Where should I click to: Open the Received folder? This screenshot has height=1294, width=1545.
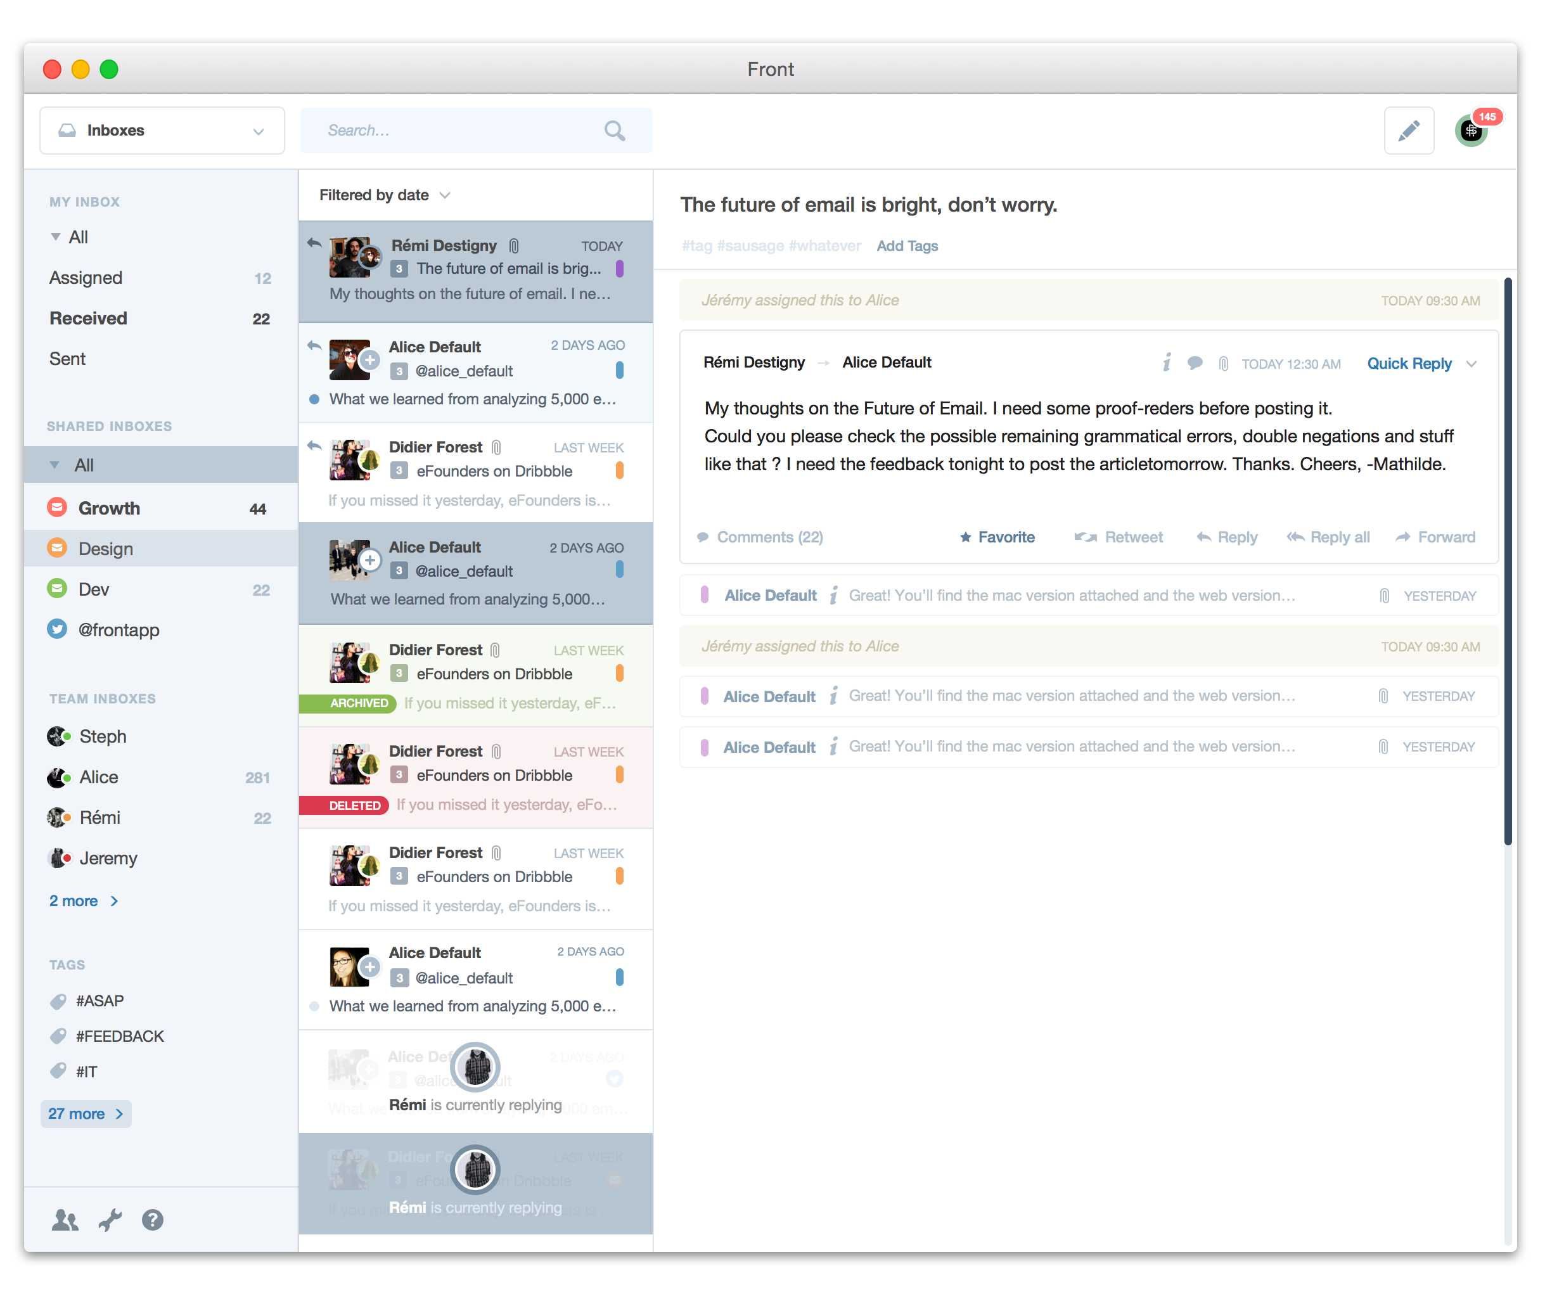tap(88, 319)
